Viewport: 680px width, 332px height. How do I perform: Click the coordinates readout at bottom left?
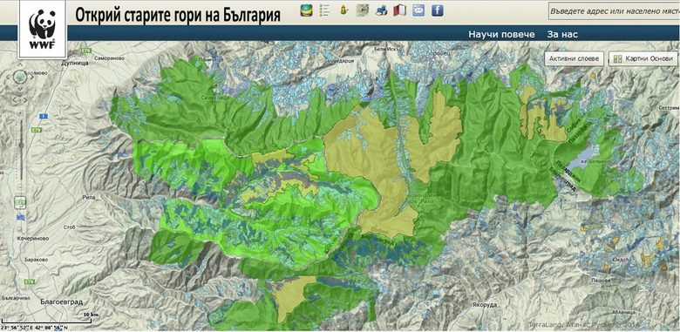35,328
